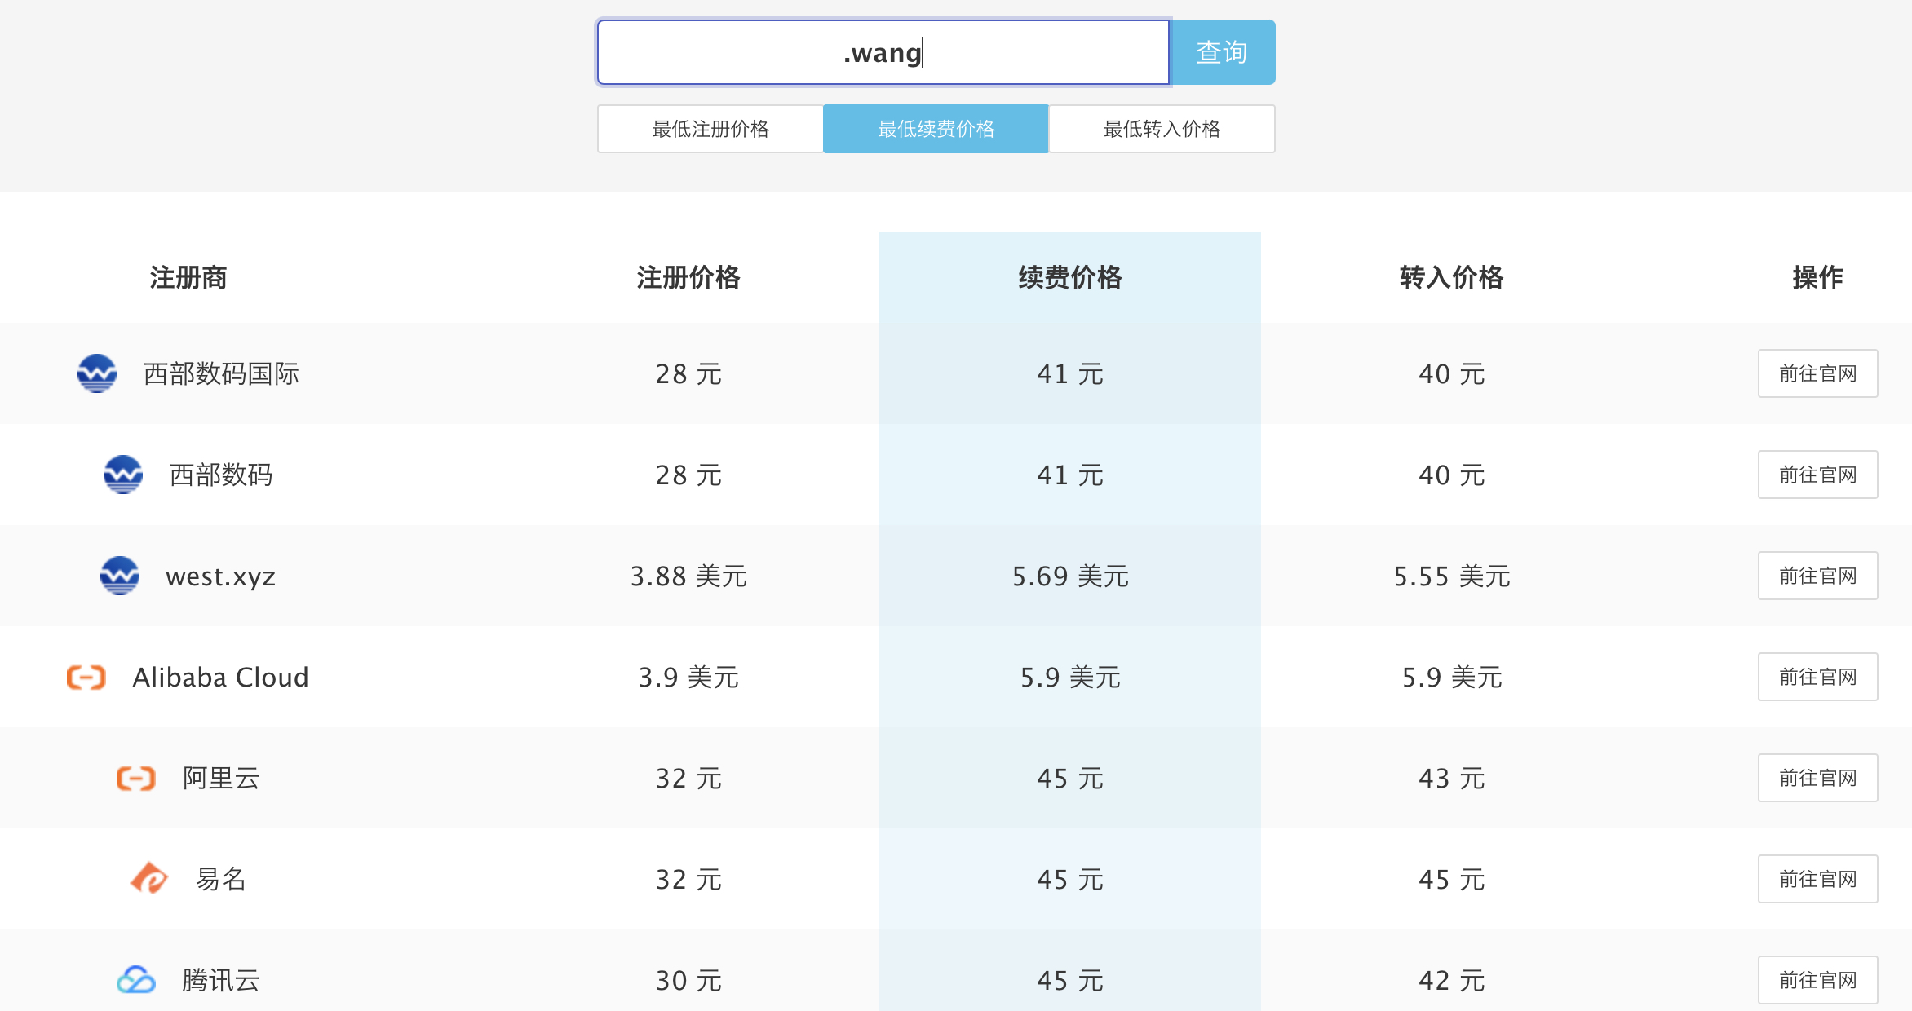This screenshot has width=1912, height=1011.
Task: Click 前往官网 for 易名
Action: coord(1817,879)
